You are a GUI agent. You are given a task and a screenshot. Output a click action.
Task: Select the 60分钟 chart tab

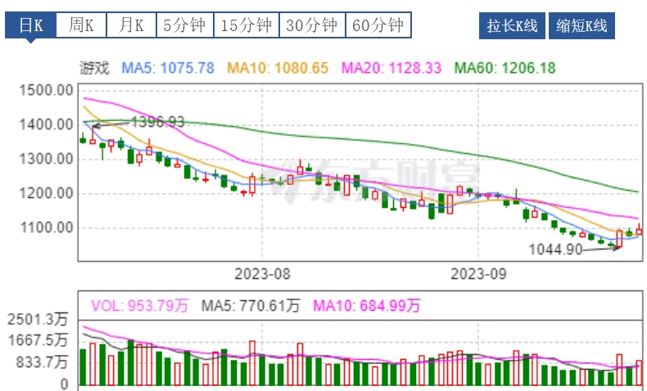(x=378, y=25)
